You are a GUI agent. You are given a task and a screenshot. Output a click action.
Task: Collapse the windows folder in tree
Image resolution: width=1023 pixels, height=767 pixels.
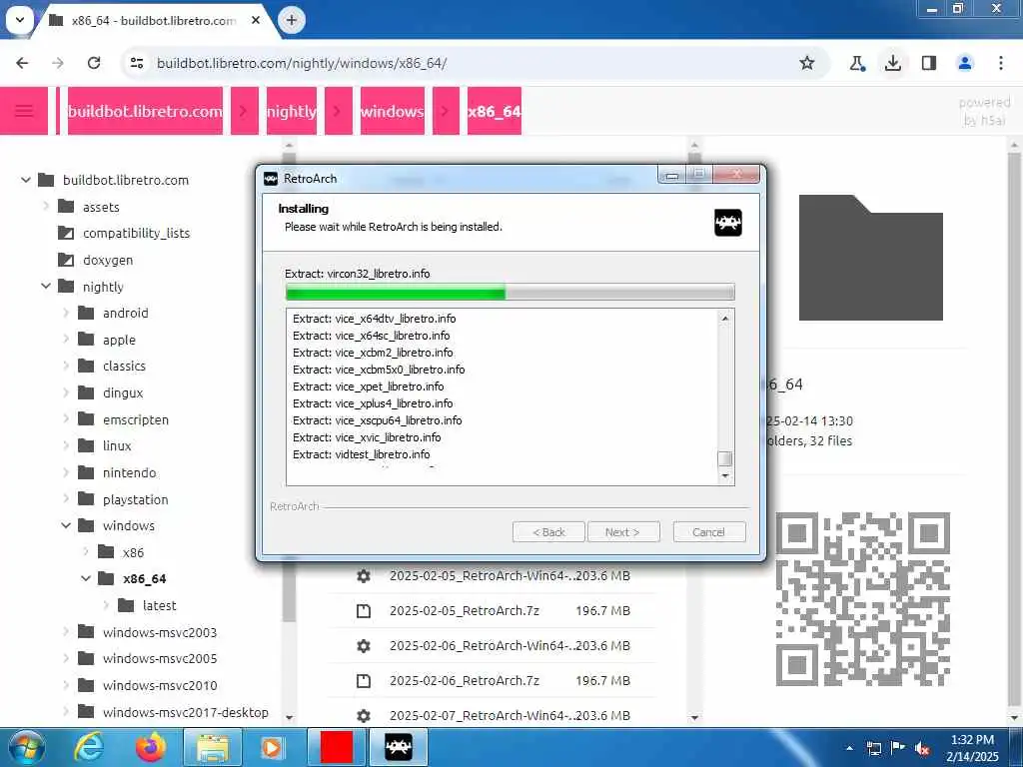tap(66, 525)
